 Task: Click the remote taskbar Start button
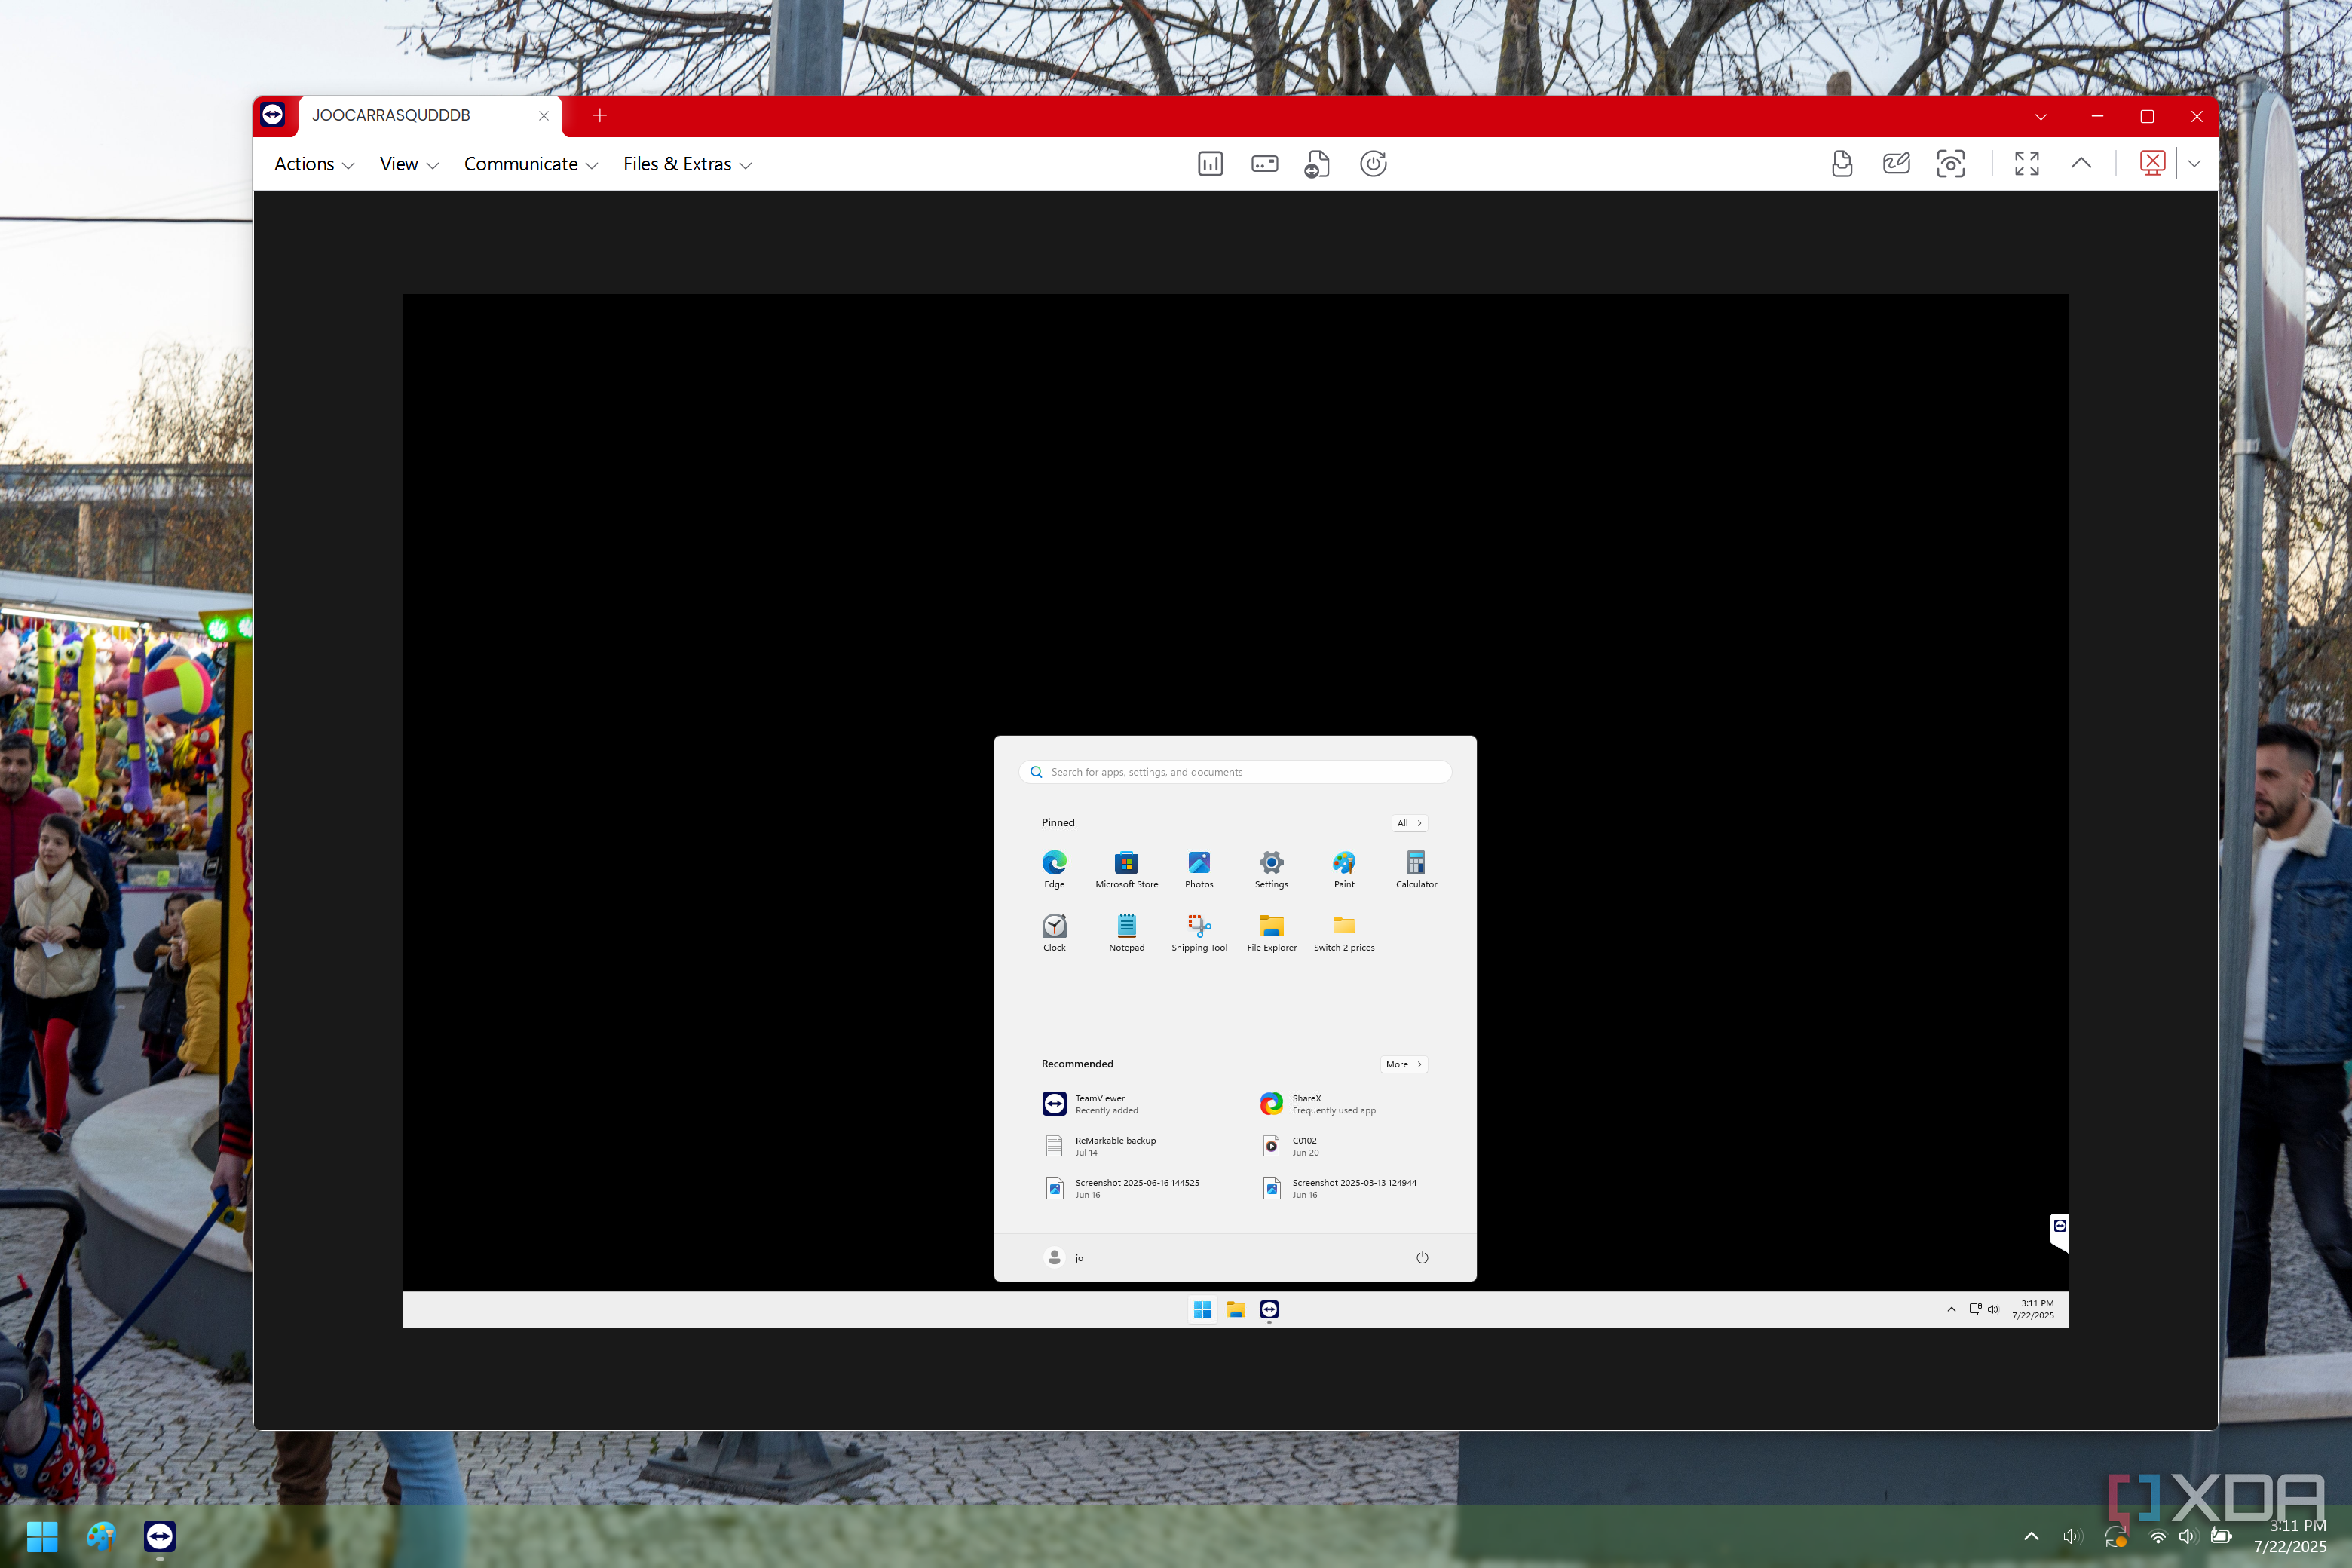[x=1203, y=1310]
